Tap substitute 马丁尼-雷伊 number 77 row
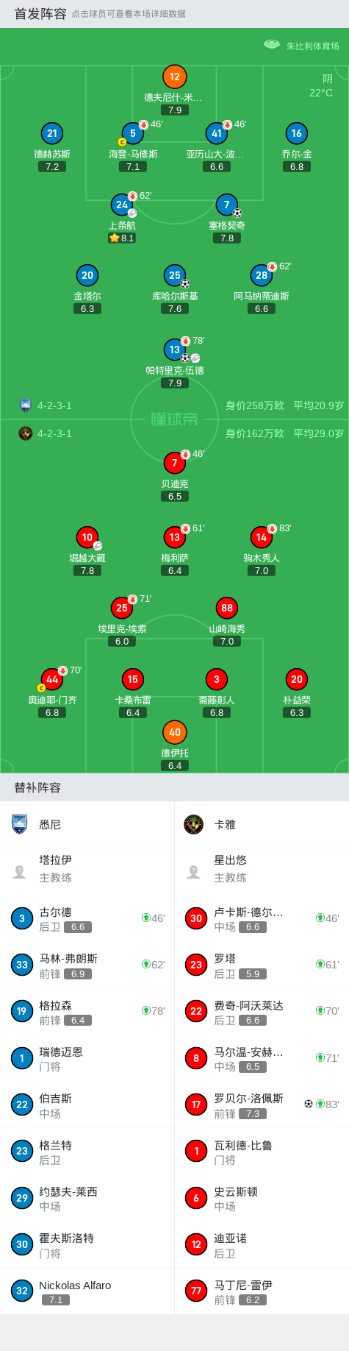Image resolution: width=349 pixels, height=1351 pixels. [x=262, y=1291]
